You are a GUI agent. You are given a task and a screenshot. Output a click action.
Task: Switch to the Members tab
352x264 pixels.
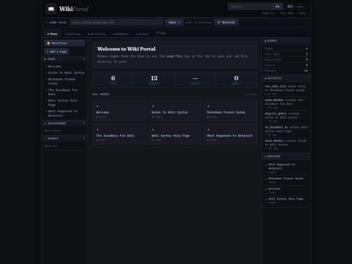[121, 34]
